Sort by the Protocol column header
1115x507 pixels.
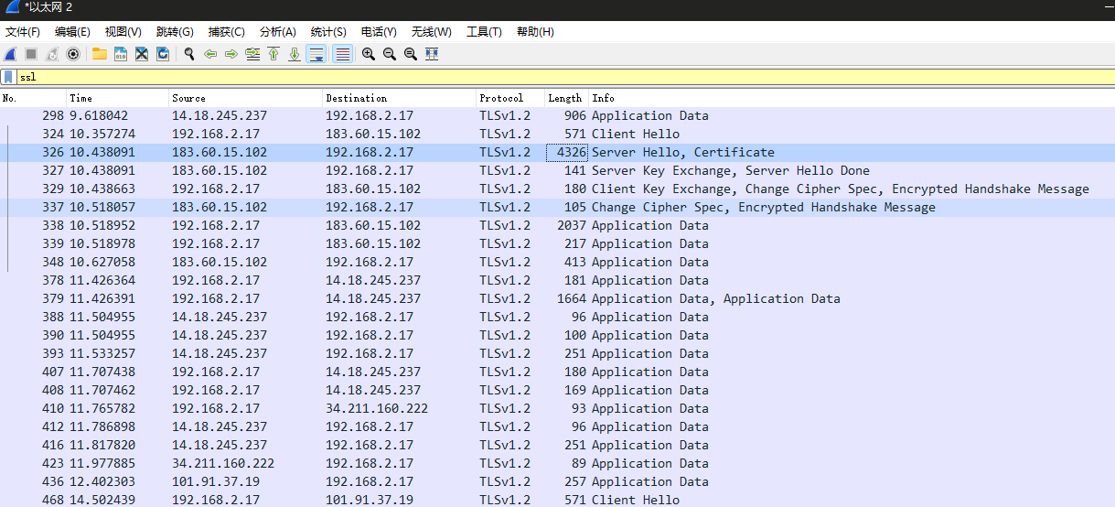click(510, 98)
